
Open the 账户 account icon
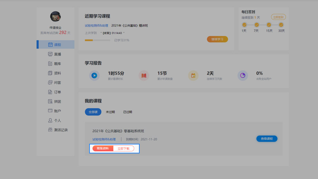(50, 111)
